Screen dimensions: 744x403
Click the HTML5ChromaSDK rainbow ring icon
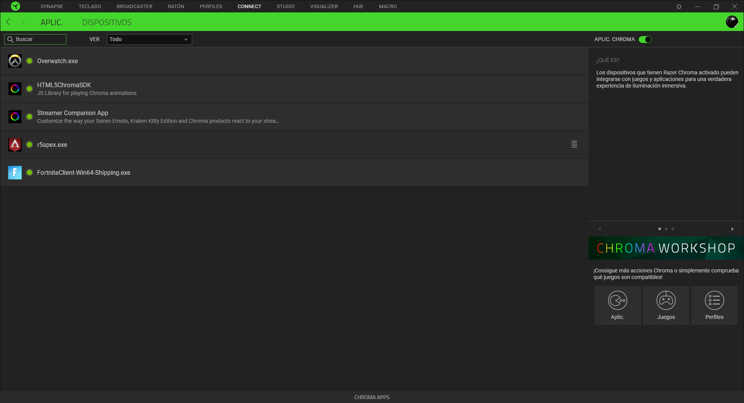(15, 89)
